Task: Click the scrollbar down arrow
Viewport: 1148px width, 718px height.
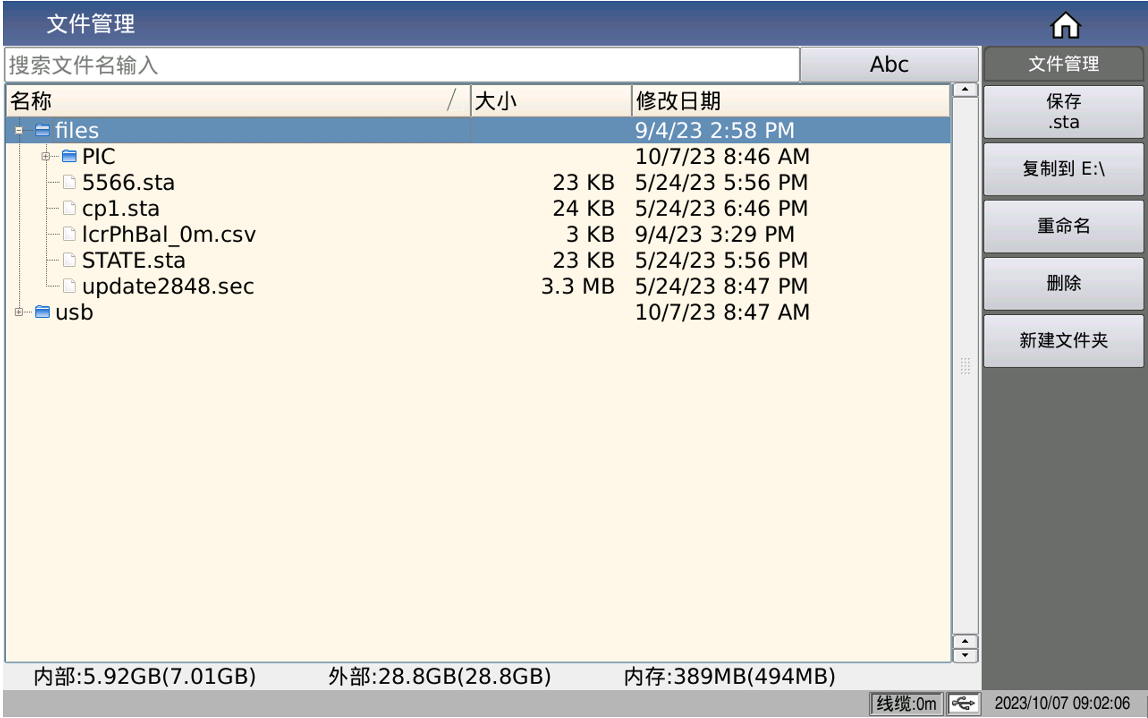Action: click(x=964, y=655)
